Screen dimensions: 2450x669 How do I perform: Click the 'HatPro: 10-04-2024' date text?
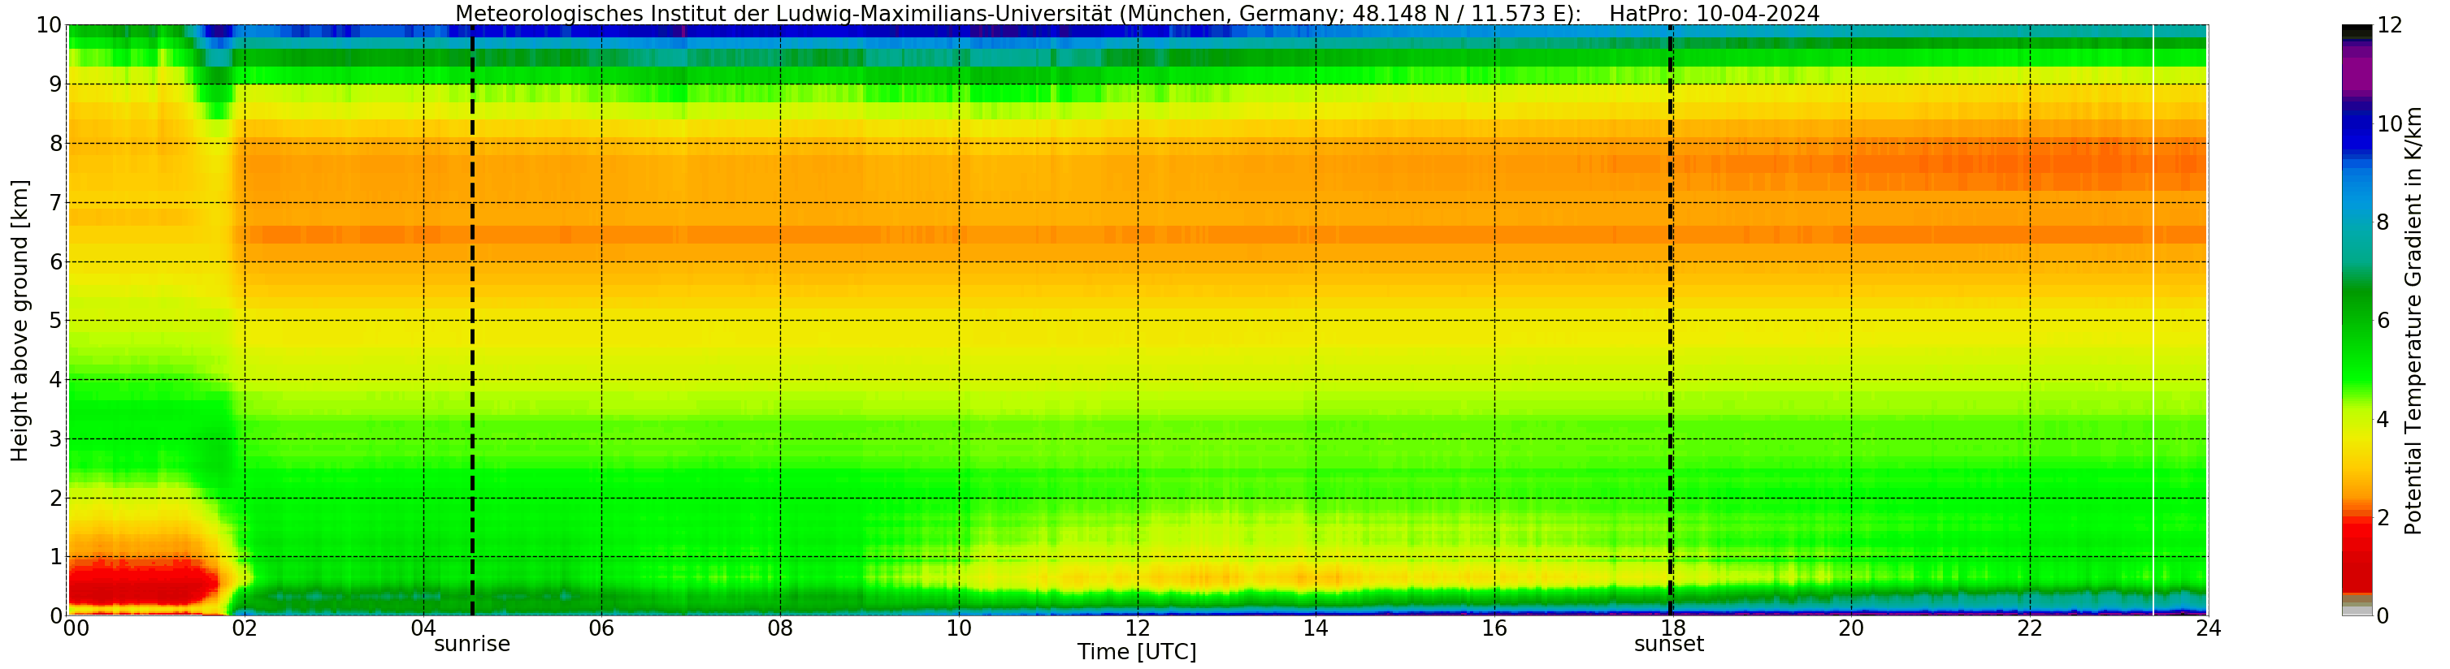pyautogui.click(x=1715, y=13)
